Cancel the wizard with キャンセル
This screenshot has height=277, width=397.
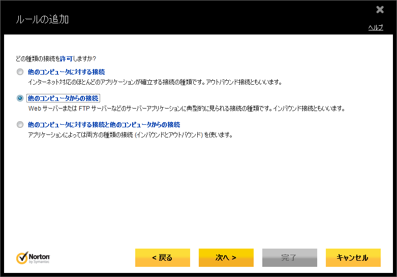(x=353, y=257)
